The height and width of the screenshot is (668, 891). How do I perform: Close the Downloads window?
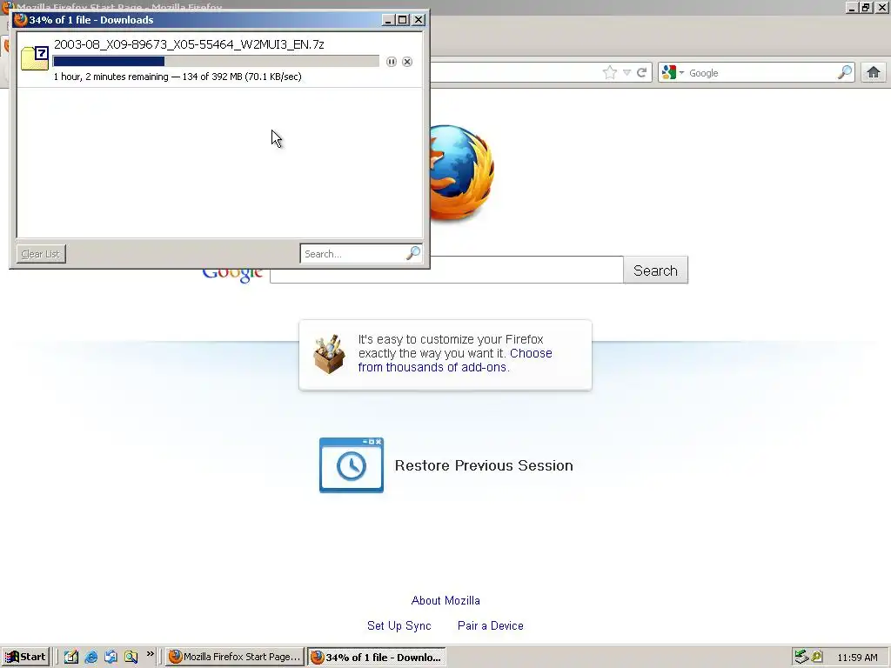(419, 20)
